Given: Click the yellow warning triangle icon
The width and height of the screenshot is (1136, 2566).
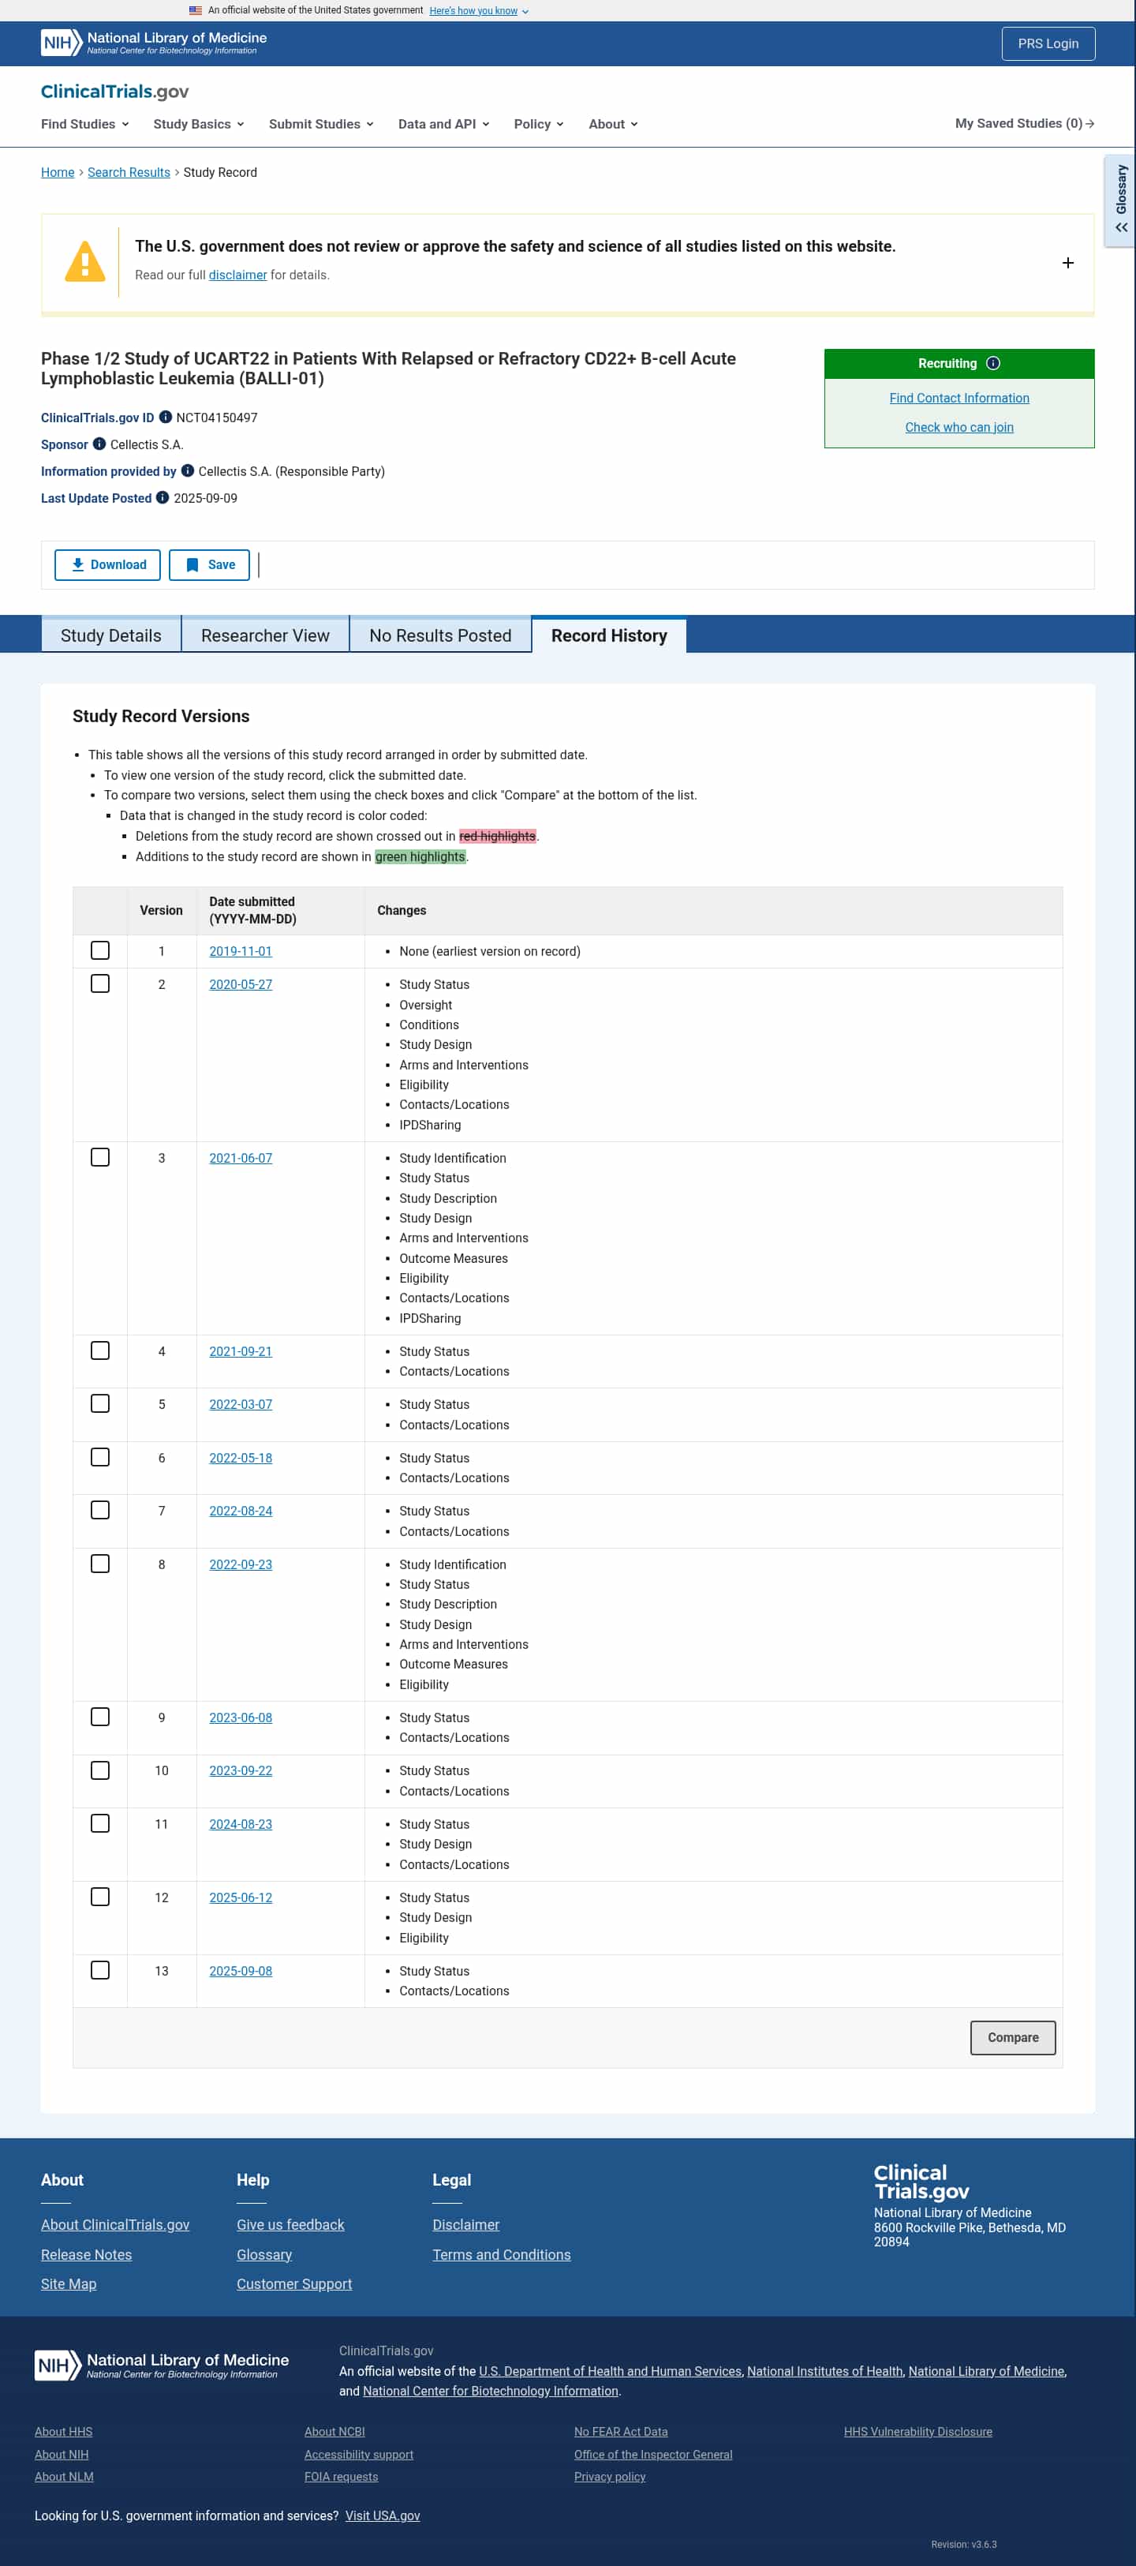Looking at the screenshot, I should coord(84,262).
